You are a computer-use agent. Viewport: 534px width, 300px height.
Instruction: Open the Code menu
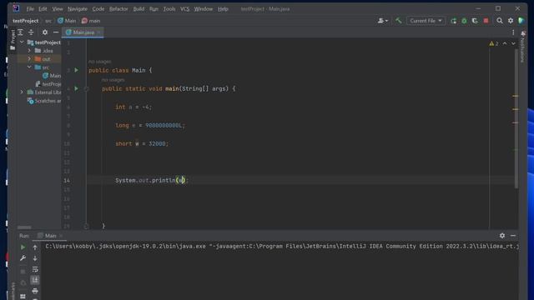pyautogui.click(x=98, y=9)
